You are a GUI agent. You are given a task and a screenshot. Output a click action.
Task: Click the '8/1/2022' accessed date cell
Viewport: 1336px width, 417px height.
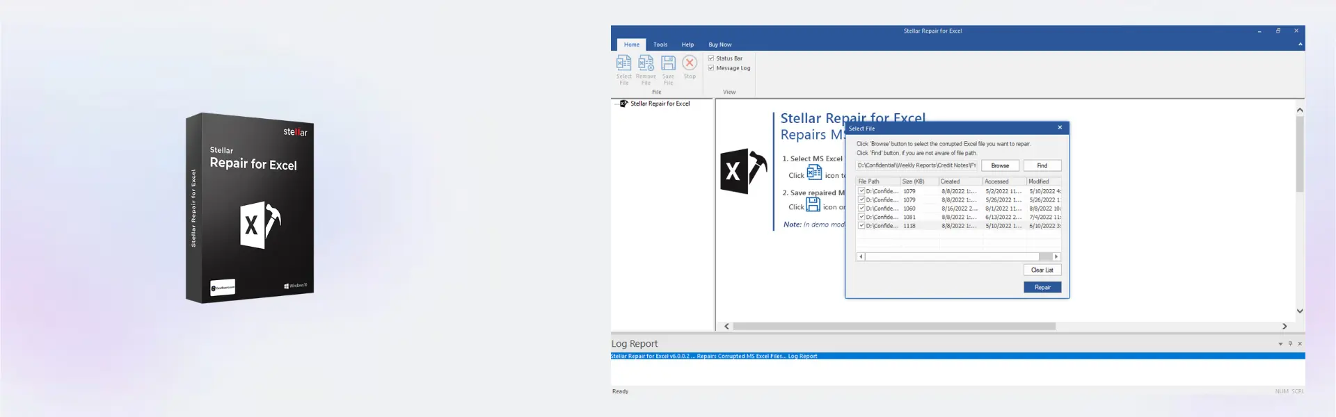coord(1003,208)
